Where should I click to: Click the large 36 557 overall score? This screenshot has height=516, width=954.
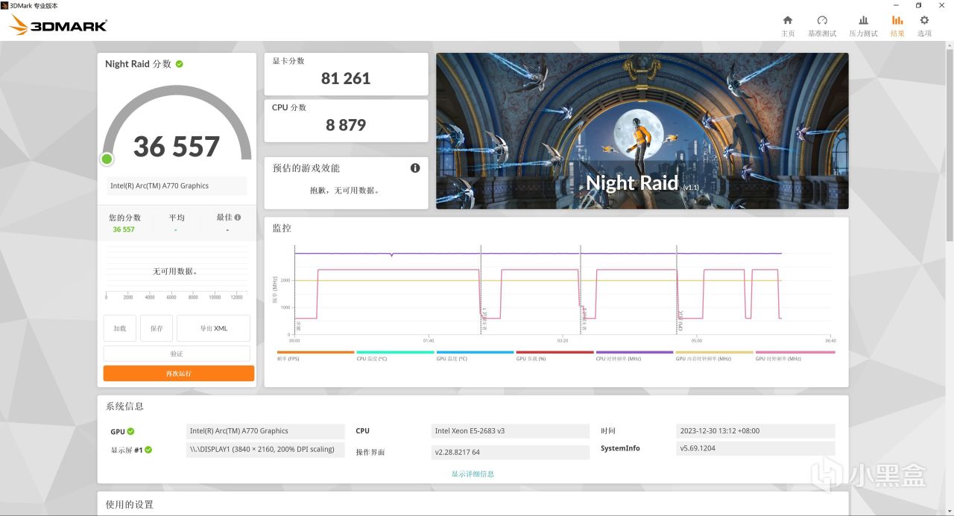177,147
